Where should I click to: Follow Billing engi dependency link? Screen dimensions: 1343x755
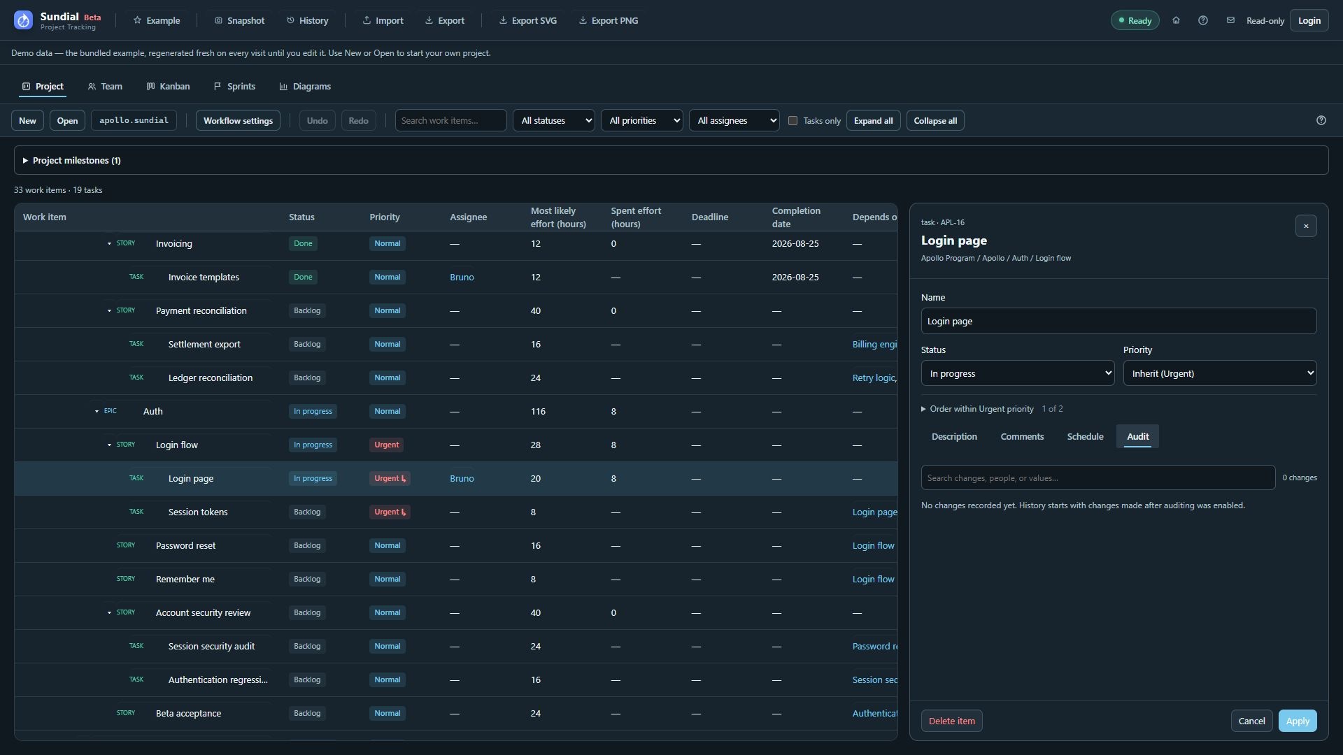point(874,344)
